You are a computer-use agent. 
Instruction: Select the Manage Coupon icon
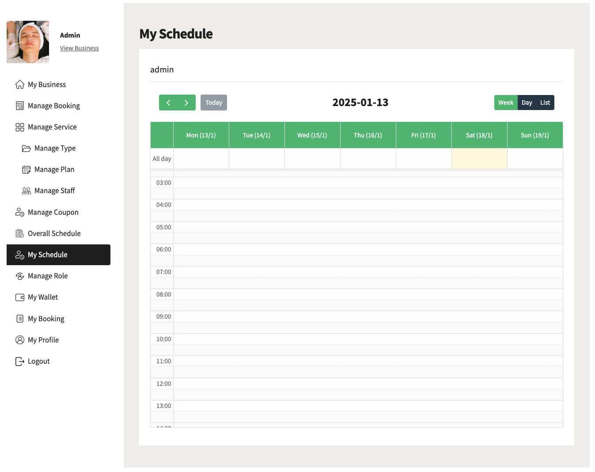coord(20,212)
